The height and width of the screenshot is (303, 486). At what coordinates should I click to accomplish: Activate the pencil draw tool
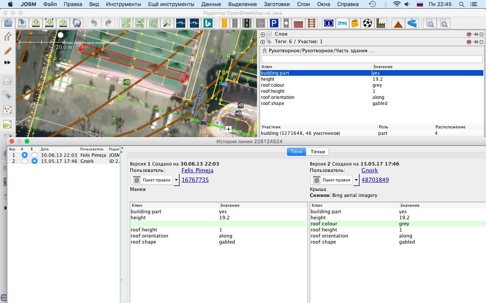tap(7, 50)
